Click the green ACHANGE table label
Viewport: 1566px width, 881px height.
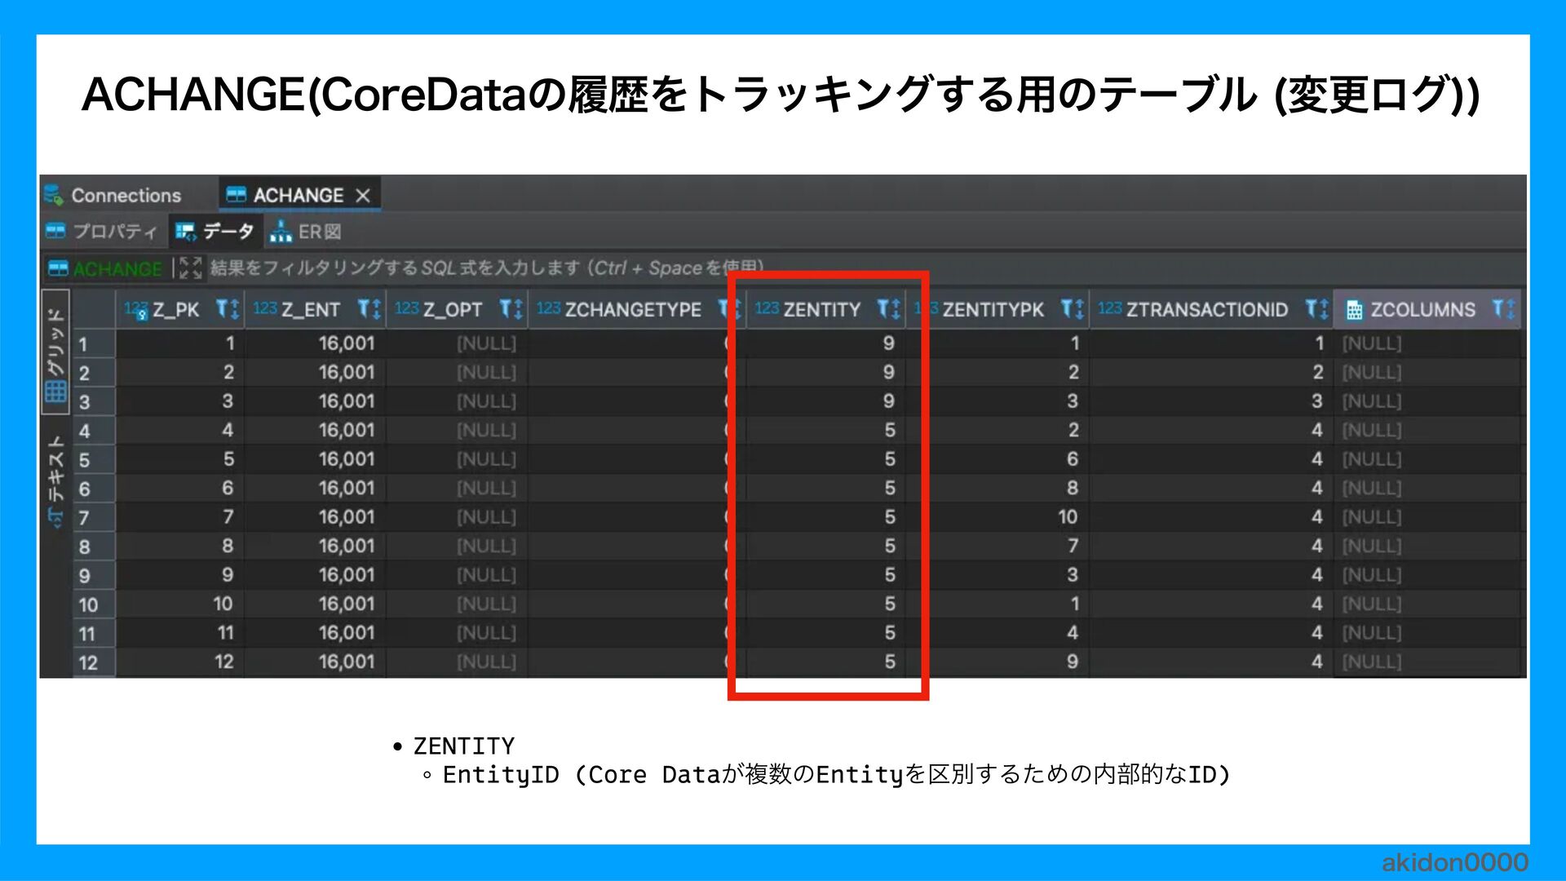(117, 268)
